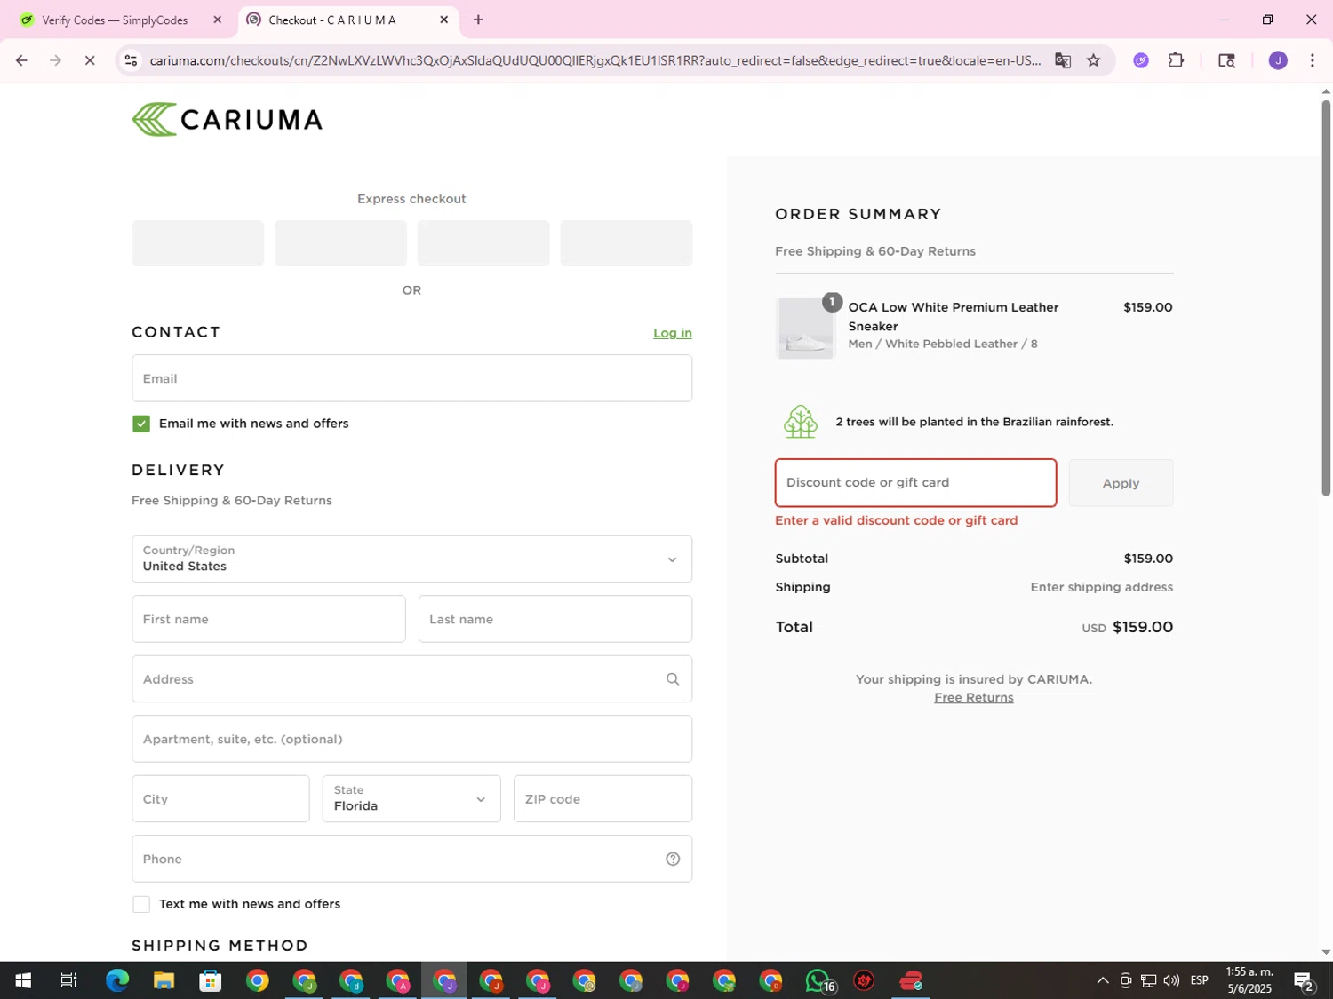This screenshot has height=999, width=1333.
Task: Stop loading the page
Action: coord(90,60)
